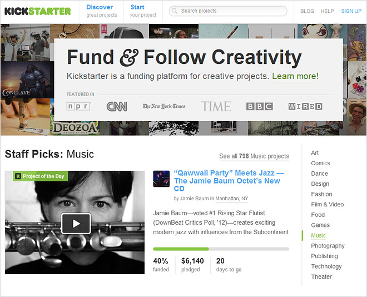Open the Learn more link
Image resolution: width=367 pixels, height=297 pixels.
point(295,76)
